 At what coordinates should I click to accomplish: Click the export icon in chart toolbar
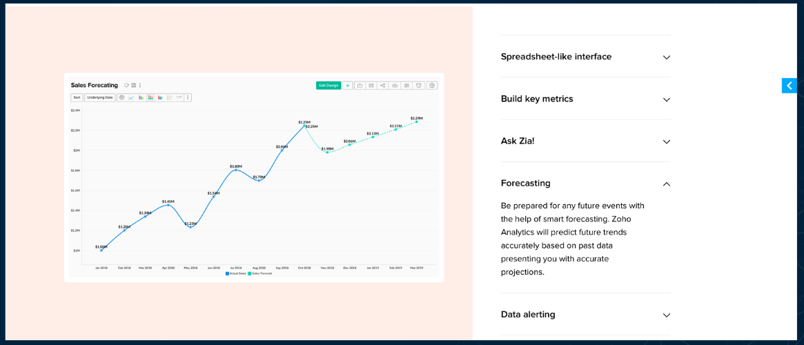click(360, 86)
